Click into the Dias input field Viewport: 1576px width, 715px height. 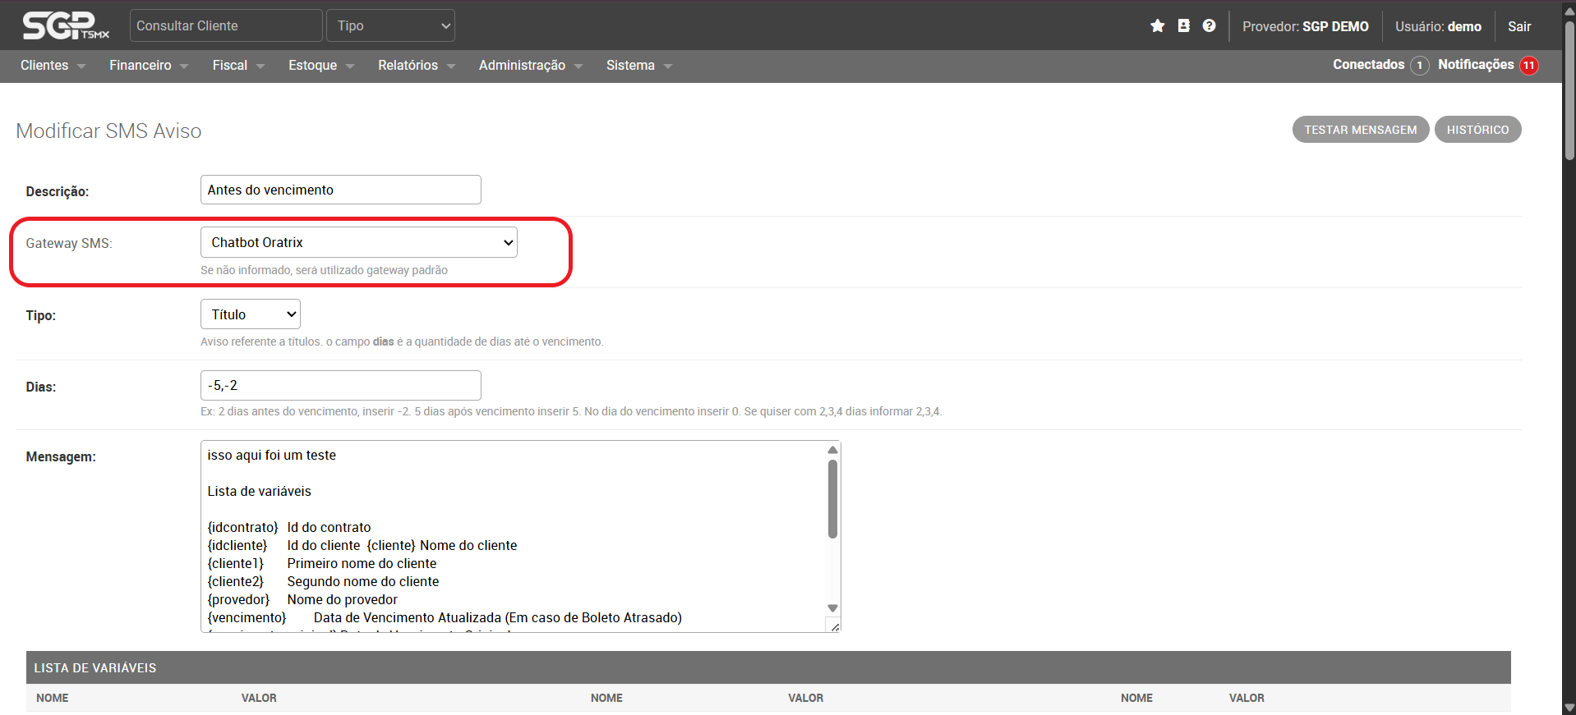[x=340, y=386]
